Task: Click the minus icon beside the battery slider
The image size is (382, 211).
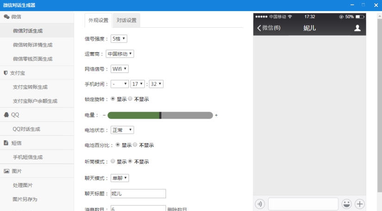Action: (x=104, y=115)
